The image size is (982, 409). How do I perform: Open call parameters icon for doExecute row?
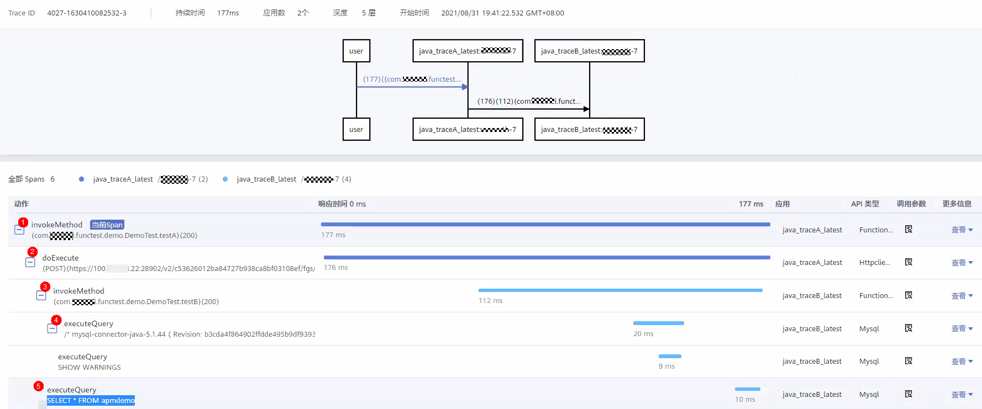[909, 262]
